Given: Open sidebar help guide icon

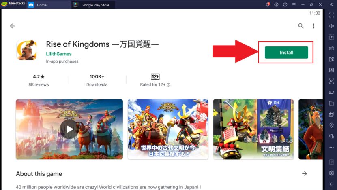Looking at the screenshot, I should coord(331,162).
